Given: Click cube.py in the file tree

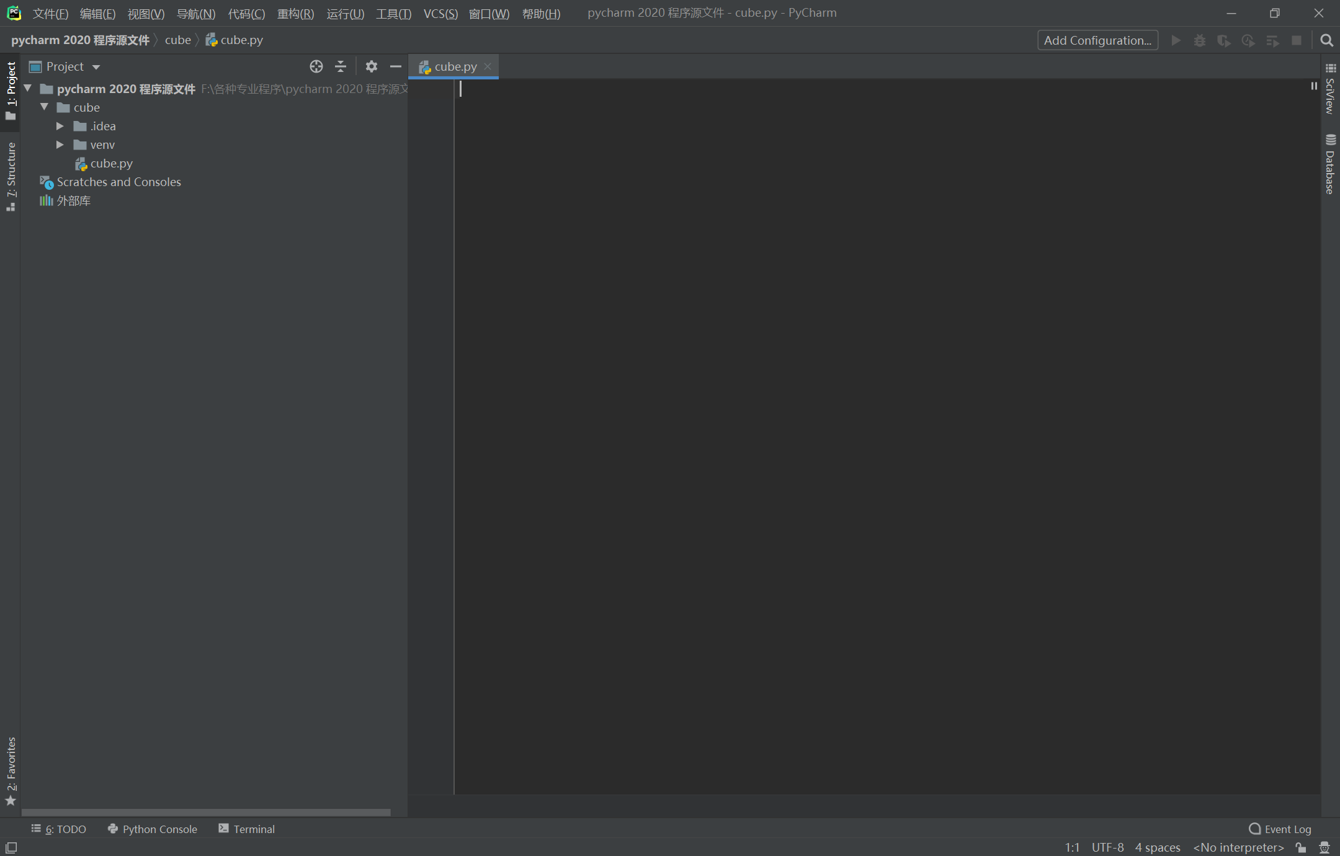Looking at the screenshot, I should pyautogui.click(x=110, y=163).
